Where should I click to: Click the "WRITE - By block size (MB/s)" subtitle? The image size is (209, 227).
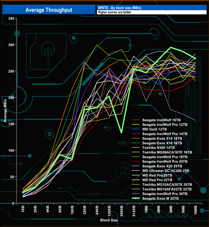120,8
